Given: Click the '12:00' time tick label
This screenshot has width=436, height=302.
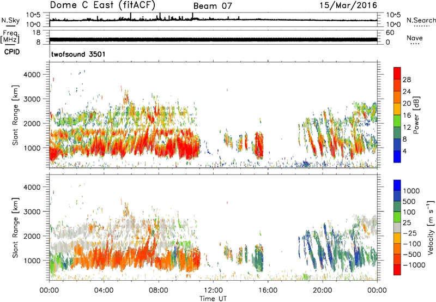Looking at the screenshot, I should tap(213, 291).
